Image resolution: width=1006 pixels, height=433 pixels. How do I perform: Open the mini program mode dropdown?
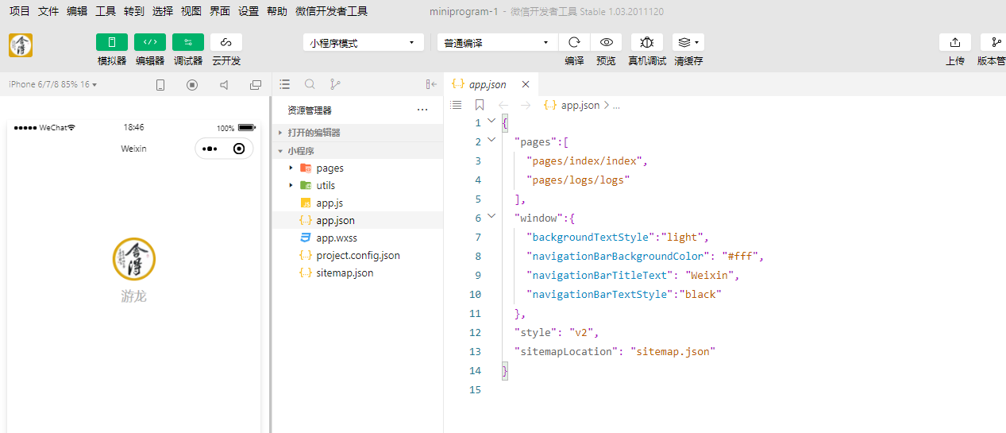363,43
